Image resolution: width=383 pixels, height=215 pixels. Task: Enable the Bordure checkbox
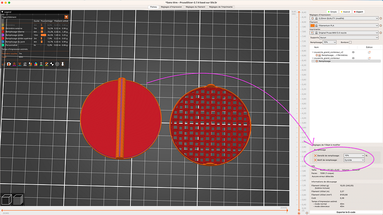click(352, 42)
